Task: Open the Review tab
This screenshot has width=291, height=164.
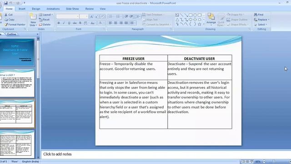Action: click(90, 9)
